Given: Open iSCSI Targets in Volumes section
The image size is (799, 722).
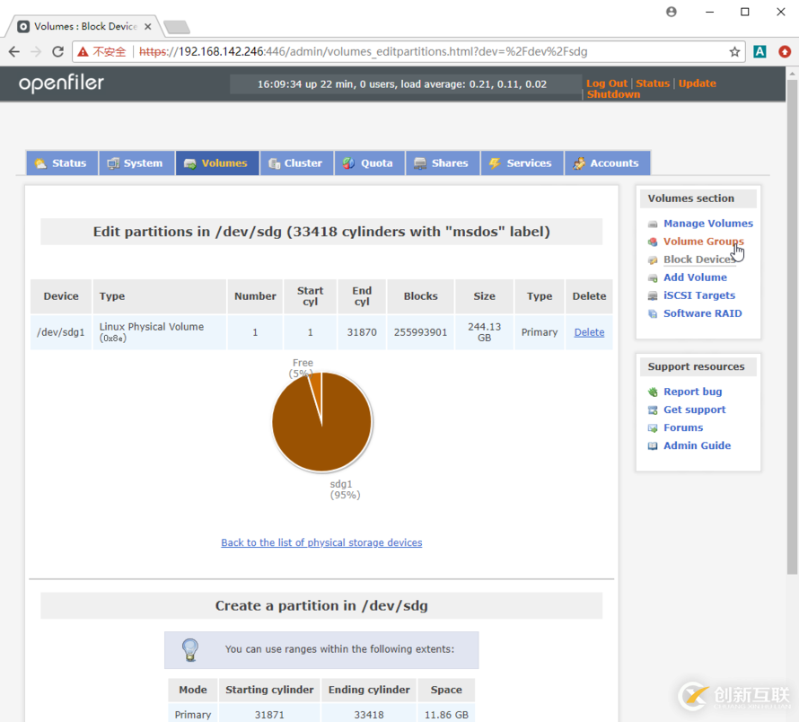Looking at the screenshot, I should coord(698,295).
